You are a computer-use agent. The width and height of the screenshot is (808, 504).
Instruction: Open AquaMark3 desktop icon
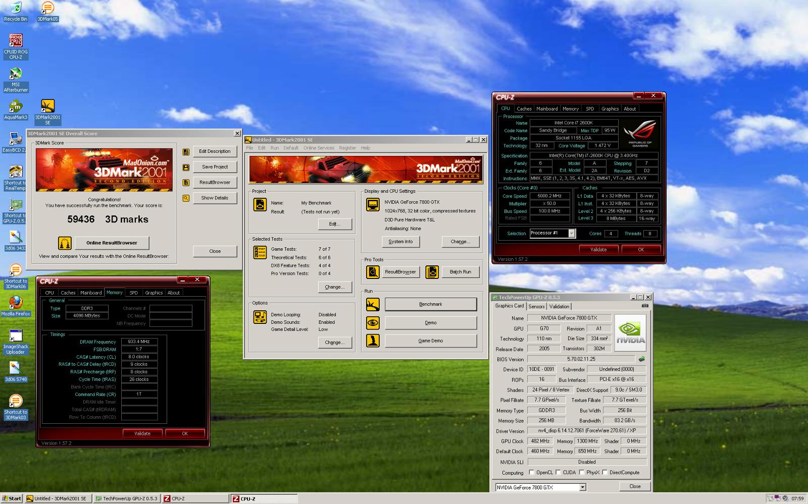click(x=16, y=110)
